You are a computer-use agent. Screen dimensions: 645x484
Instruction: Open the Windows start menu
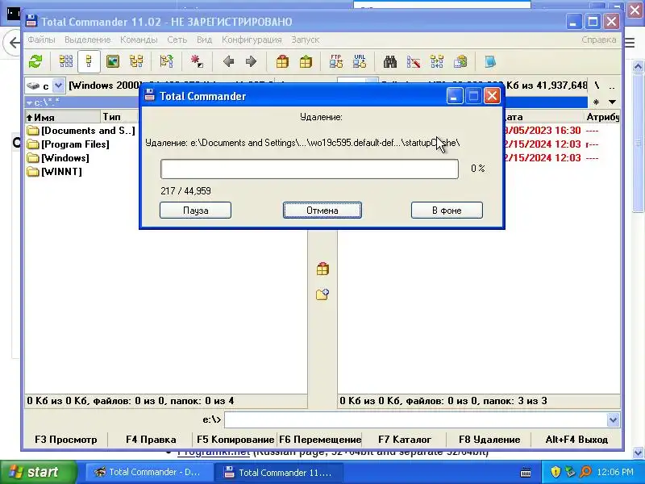tap(38, 472)
